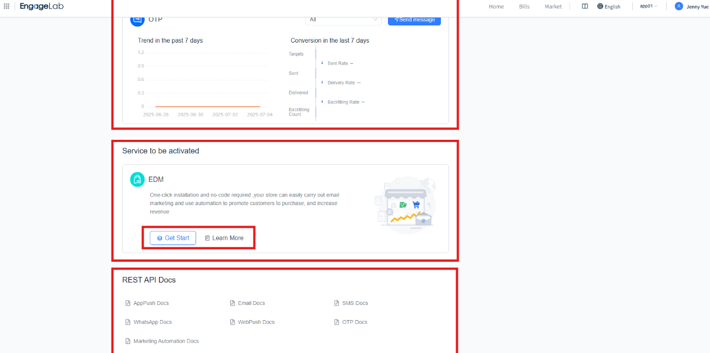710x353 pixels.
Task: Open the Bills menu item
Action: (x=524, y=6)
